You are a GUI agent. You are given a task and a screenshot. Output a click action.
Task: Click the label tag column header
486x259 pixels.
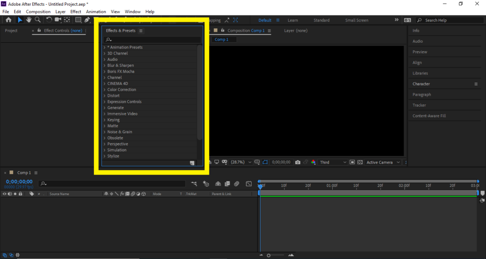tap(32, 194)
